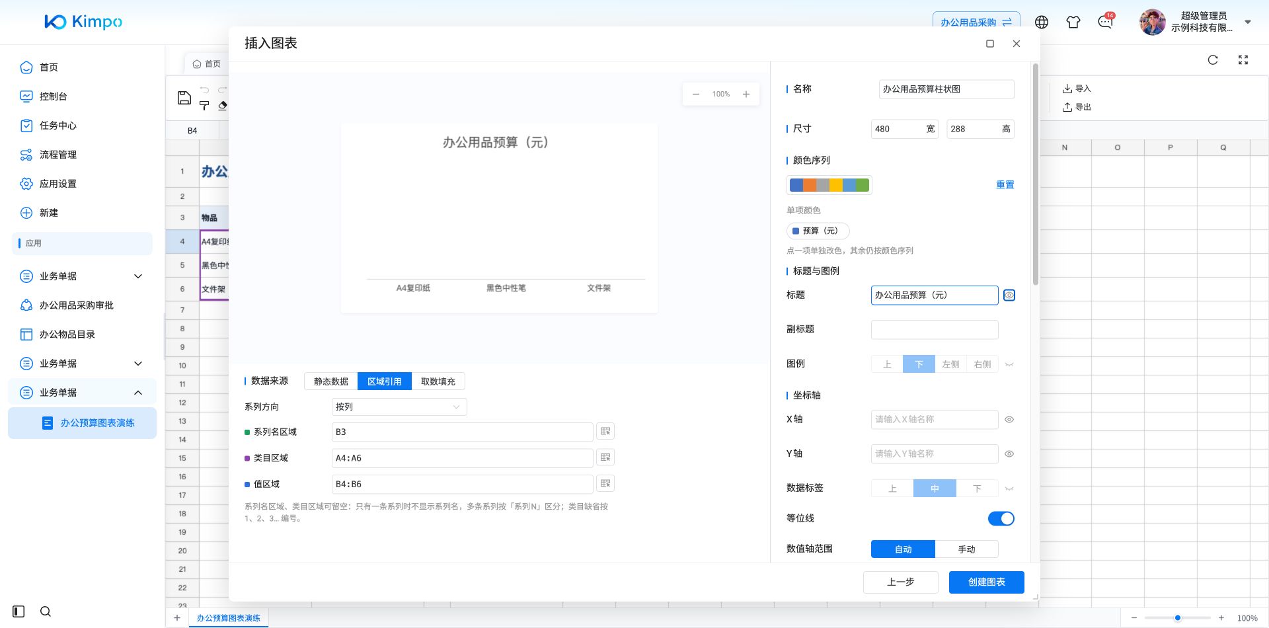Open the 系列方向 按列 dropdown
Viewport: 1269px width, 628px height.
click(x=399, y=407)
